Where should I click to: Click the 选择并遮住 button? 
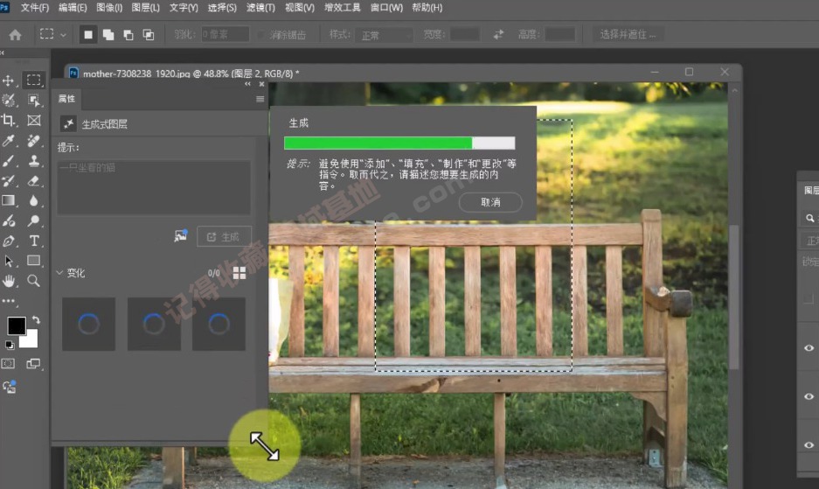tap(628, 34)
